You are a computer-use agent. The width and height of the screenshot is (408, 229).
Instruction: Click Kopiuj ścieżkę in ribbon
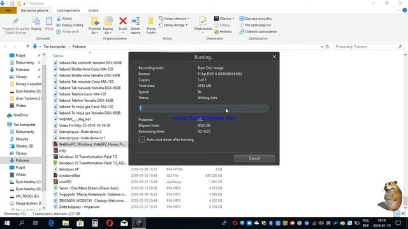coord(69,25)
